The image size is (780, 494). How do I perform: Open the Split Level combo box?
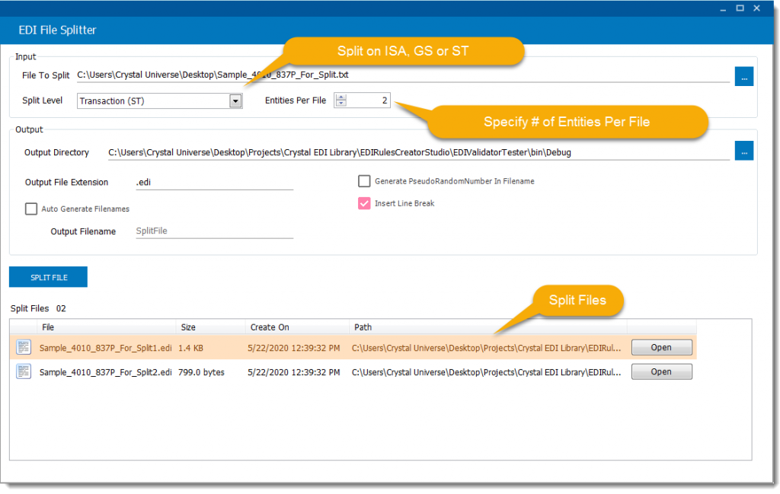[159, 100]
